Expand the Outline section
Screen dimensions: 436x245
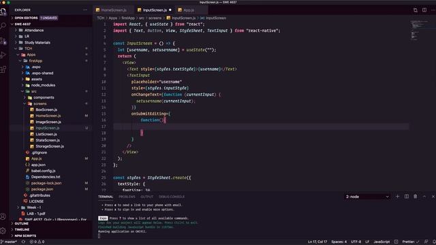click(x=21, y=224)
